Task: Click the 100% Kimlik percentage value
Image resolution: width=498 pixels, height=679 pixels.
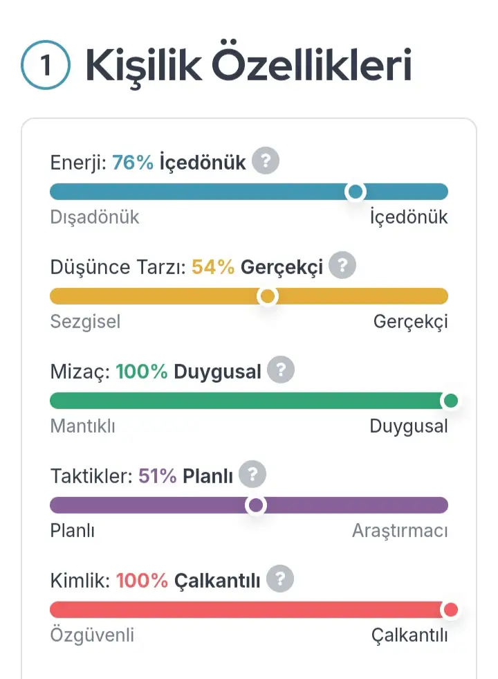Action: click(142, 581)
